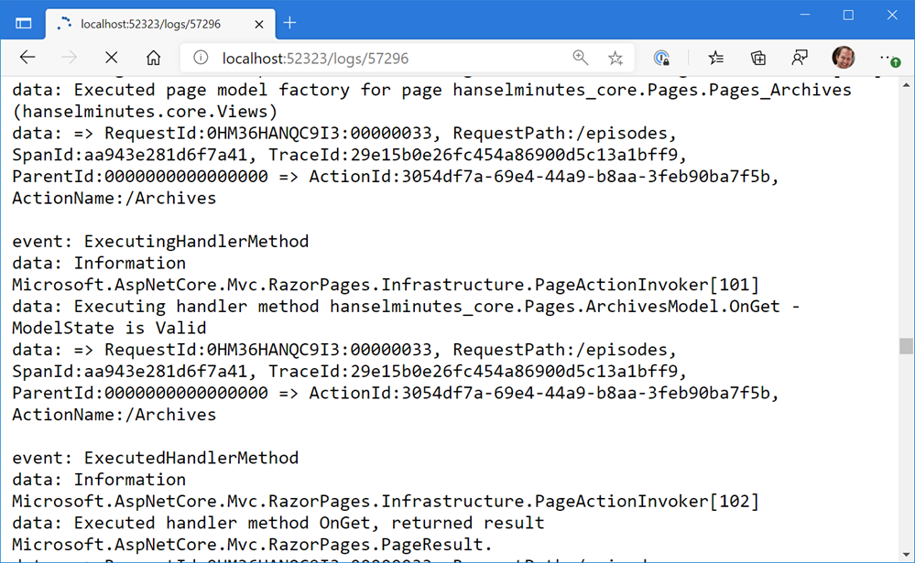Open the Settings and more menu
This screenshot has height=563, width=915.
click(887, 57)
